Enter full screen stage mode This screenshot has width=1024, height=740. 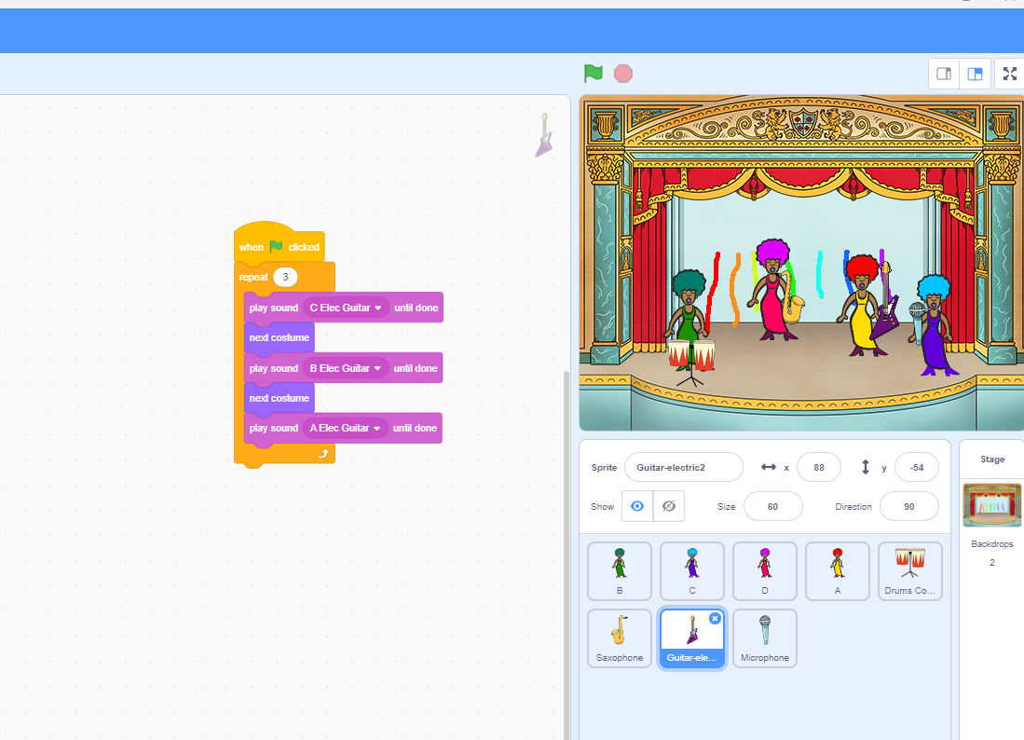point(1010,74)
